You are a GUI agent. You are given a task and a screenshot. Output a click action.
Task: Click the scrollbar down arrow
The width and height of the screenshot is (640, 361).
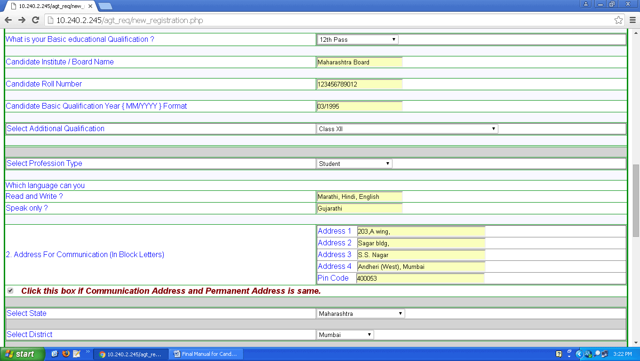636,343
